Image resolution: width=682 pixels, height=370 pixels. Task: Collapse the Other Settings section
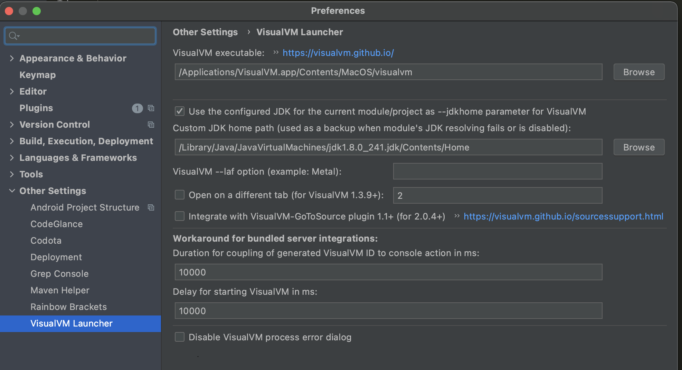12,191
